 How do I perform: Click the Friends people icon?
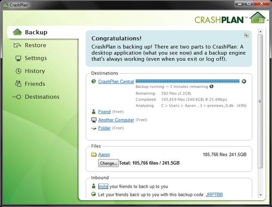[18, 84]
